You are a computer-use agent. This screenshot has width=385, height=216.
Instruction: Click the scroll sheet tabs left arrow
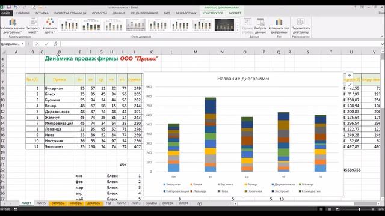pyautogui.click(x=4, y=203)
